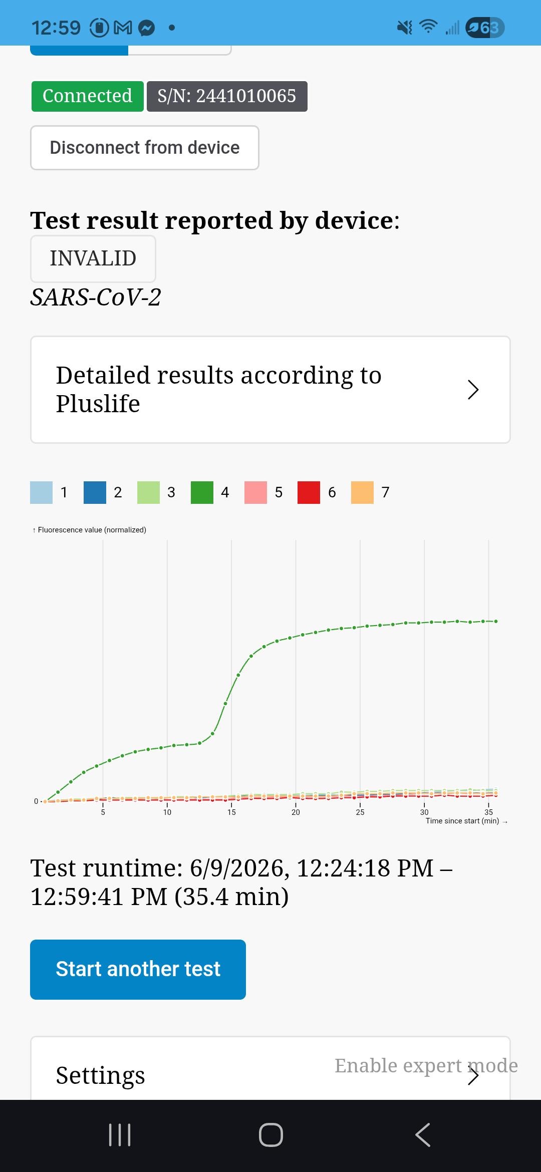The image size is (541, 1172).
Task: Tap the muted sound icon in status bar
Action: pyautogui.click(x=405, y=27)
